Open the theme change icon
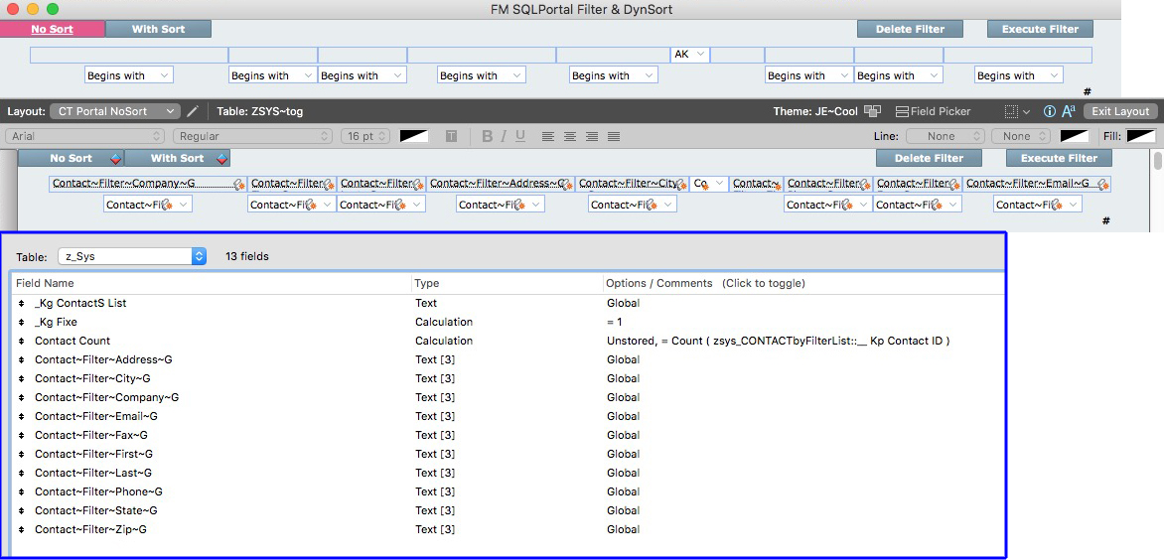1164x560 pixels. click(x=872, y=112)
